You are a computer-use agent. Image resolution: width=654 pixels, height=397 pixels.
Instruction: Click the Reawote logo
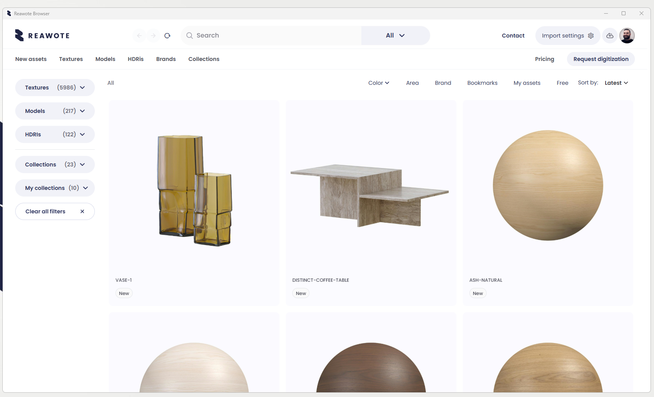[x=42, y=36]
